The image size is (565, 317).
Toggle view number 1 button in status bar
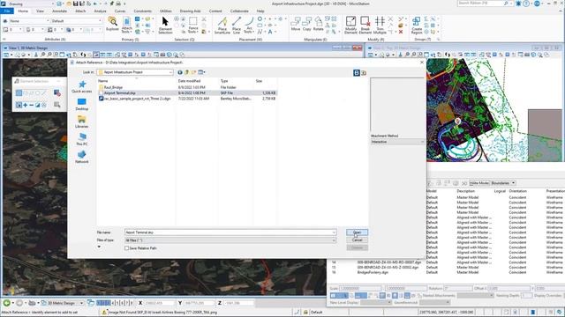pyautogui.click(x=99, y=303)
